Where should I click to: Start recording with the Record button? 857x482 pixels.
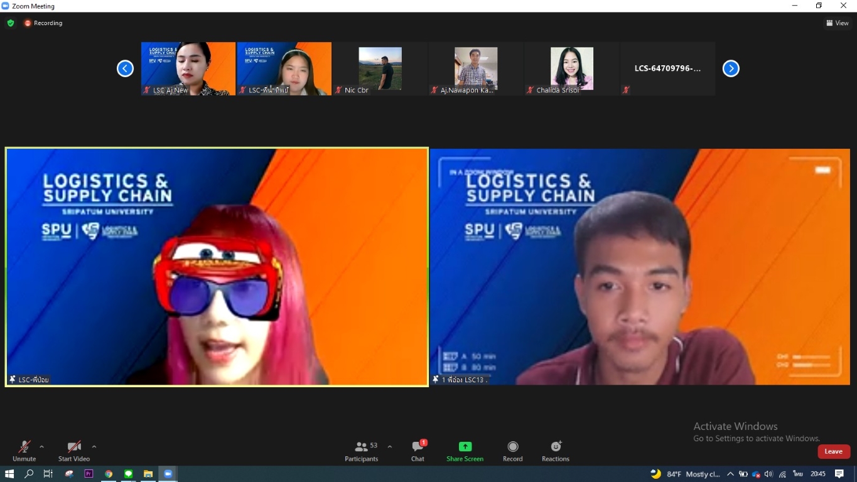(x=512, y=451)
